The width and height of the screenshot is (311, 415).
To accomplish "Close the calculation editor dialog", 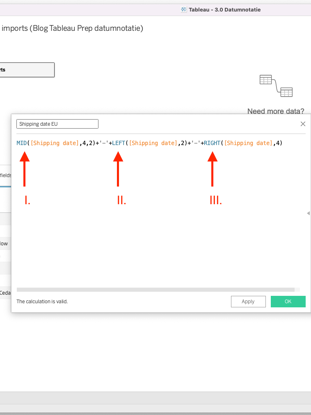I will pos(303,124).
